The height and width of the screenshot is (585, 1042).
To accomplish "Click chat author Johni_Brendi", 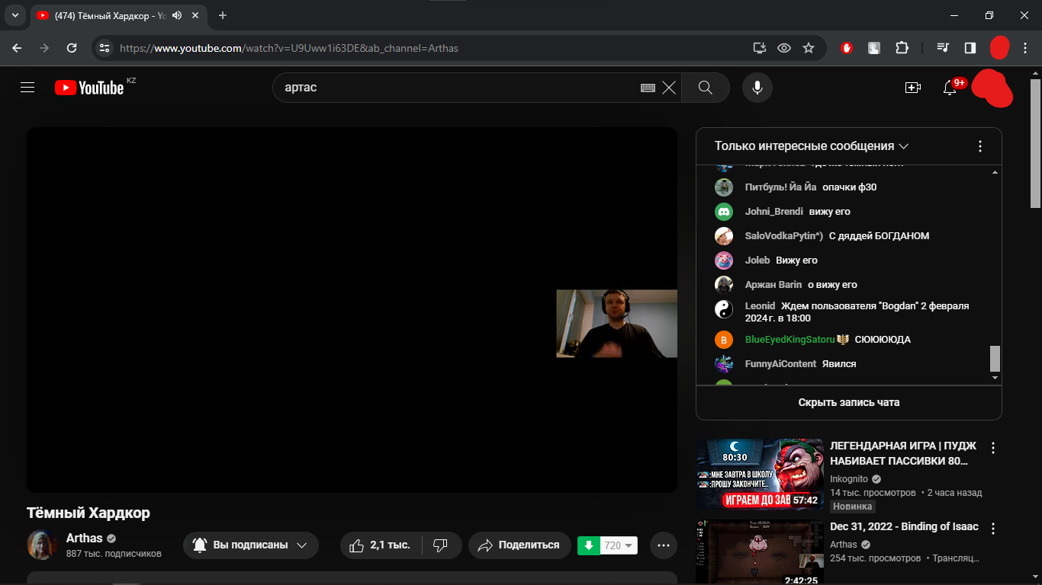I will coord(774,212).
